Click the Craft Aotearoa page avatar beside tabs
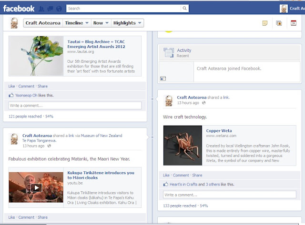The image size is (305, 225). pyautogui.click(x=14, y=23)
